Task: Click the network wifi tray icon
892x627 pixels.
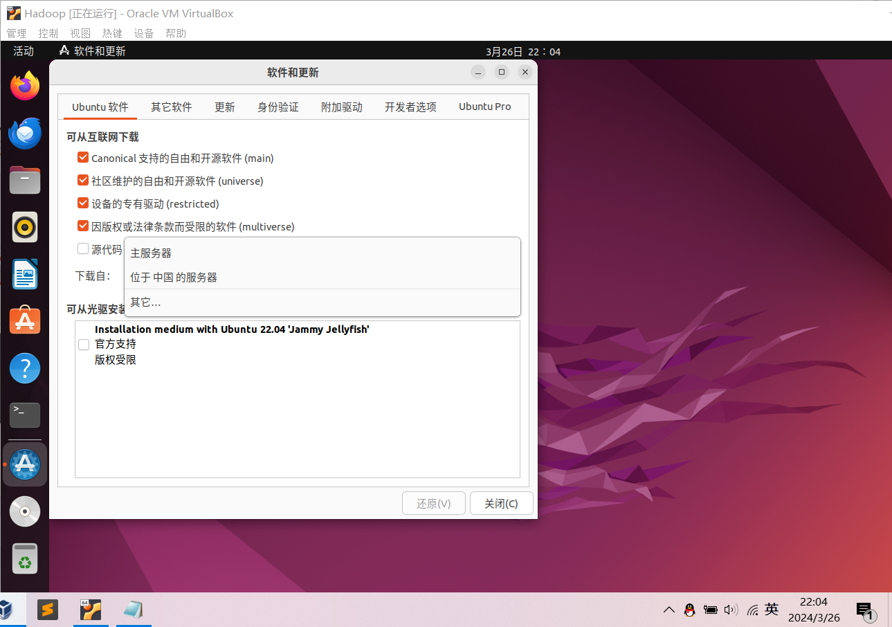Action: pyautogui.click(x=752, y=610)
